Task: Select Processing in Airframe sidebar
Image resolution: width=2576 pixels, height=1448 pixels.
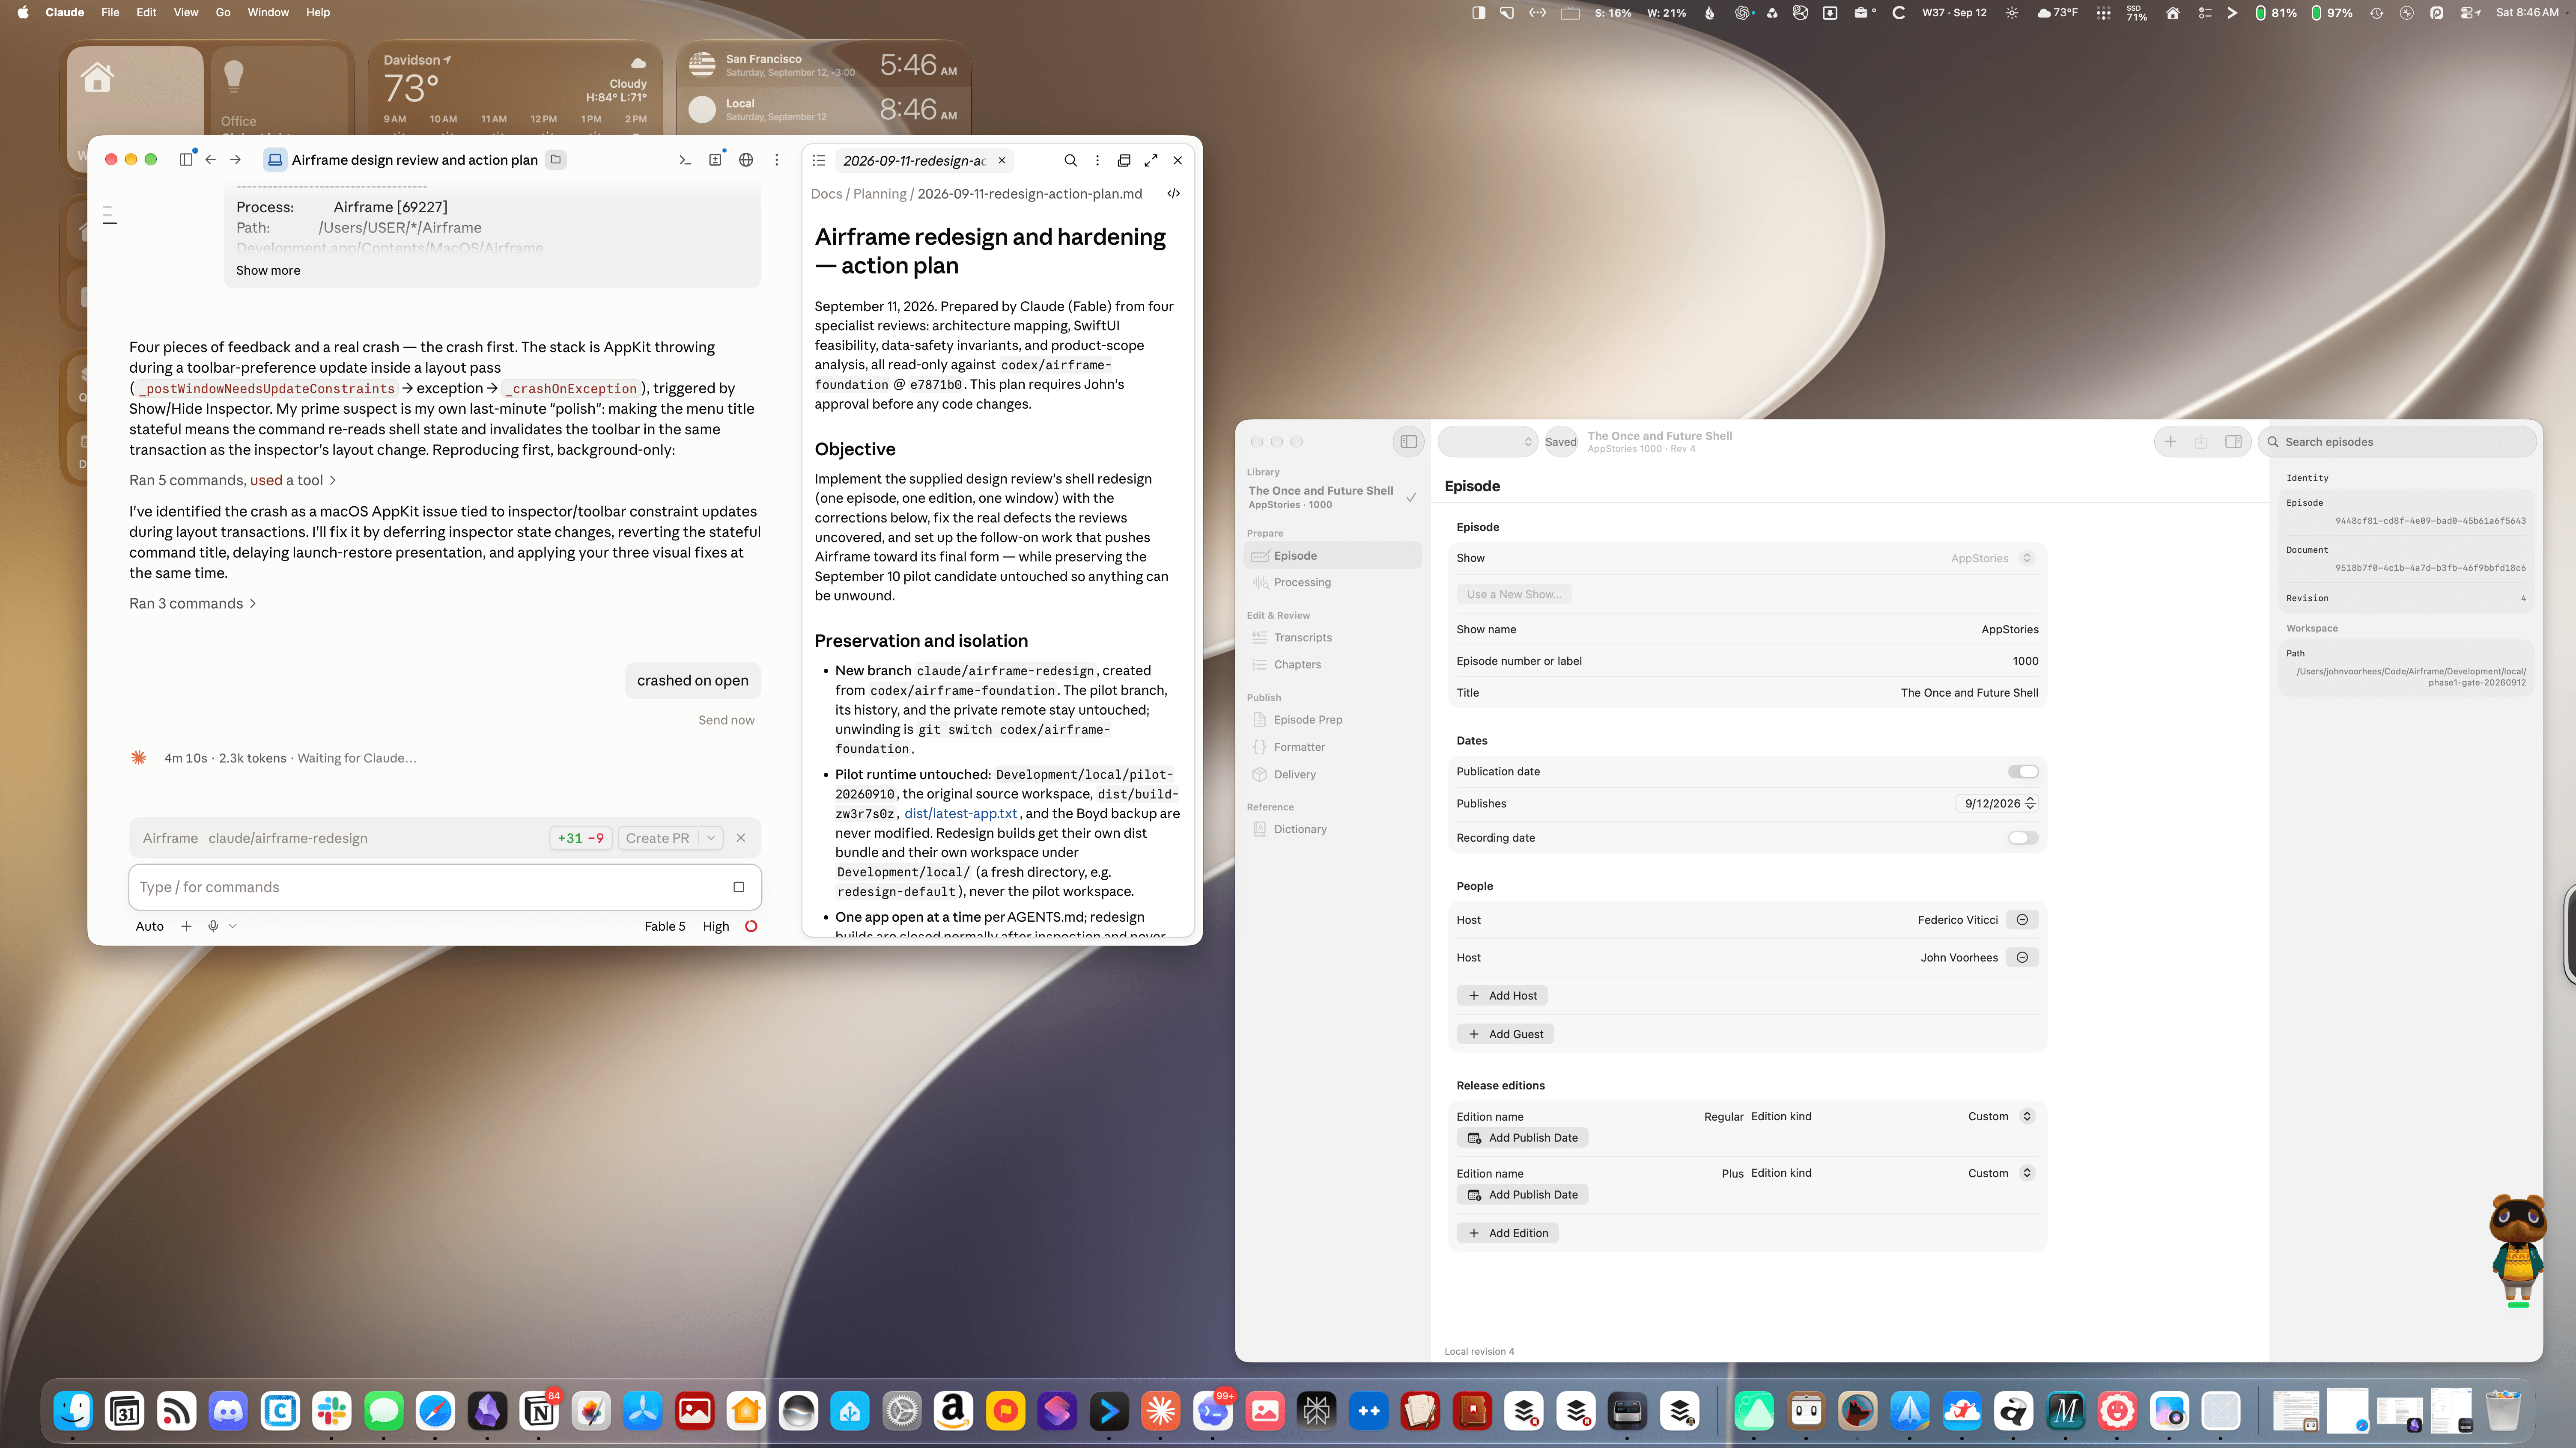Action: tap(1332, 583)
